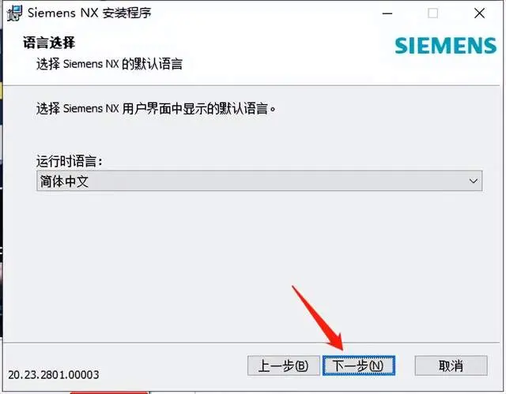506x394 pixels.
Task: Click the SIEMENS logo in header
Action: [x=446, y=46]
